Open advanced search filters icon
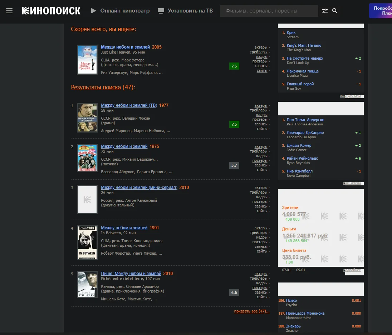392x335 pixels. [x=324, y=11]
